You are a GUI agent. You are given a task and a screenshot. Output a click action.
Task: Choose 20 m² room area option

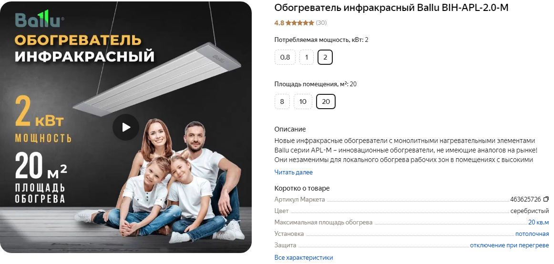point(326,102)
